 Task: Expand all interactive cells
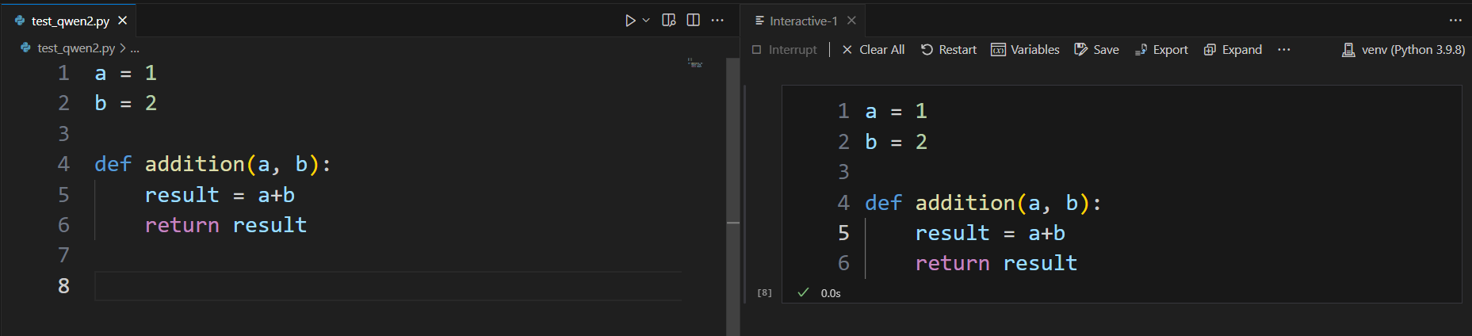tap(1233, 49)
